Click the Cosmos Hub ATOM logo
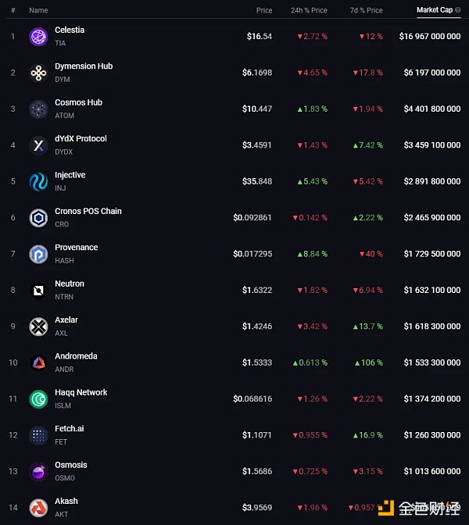 point(38,109)
